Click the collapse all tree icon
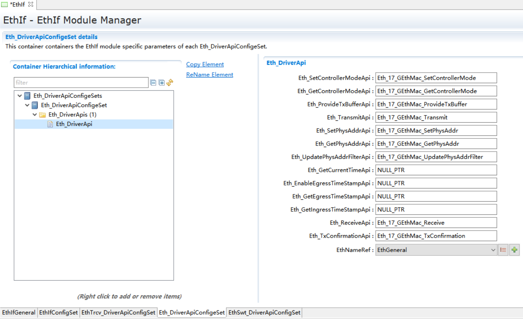 [153, 83]
